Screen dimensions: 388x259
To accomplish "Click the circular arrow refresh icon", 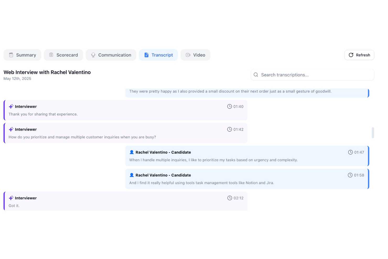I will tap(351, 55).
